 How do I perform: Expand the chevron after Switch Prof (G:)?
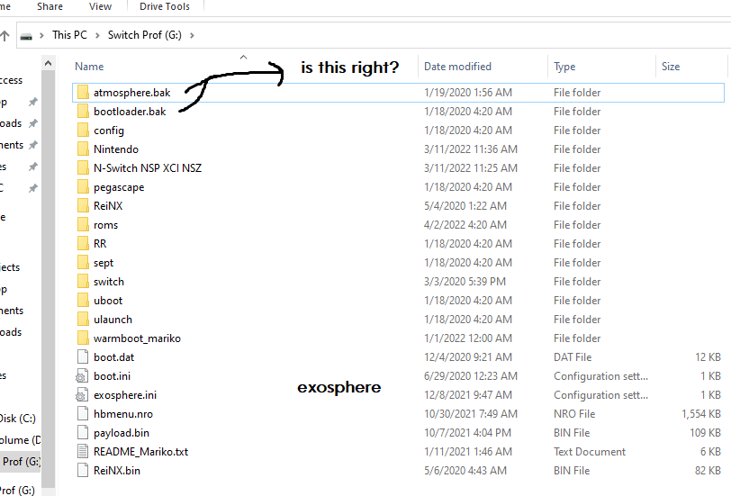click(x=192, y=35)
